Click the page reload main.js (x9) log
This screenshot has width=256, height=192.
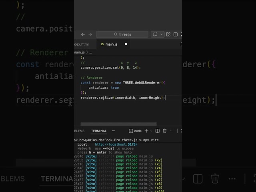pyautogui.click(x=118, y=188)
